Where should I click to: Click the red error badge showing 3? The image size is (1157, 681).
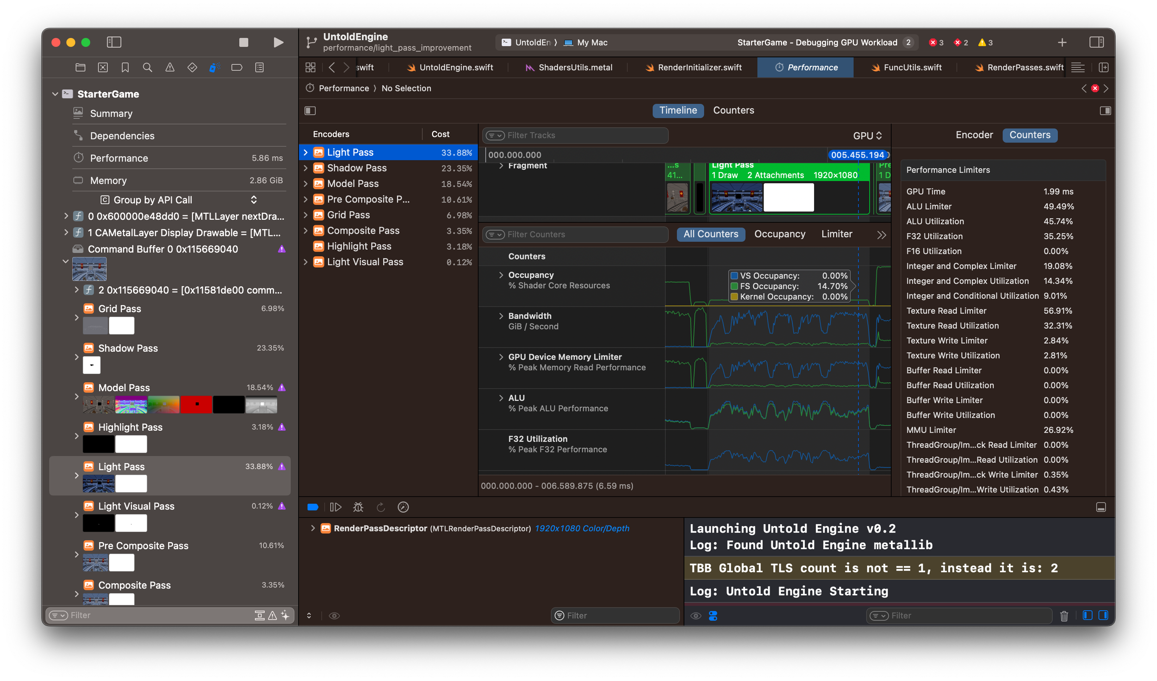tap(936, 43)
